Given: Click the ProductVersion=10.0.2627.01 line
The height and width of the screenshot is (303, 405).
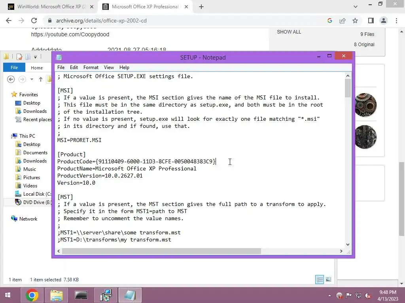Looking at the screenshot, I should tap(100, 176).
